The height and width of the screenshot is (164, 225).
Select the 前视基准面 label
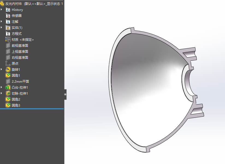pyautogui.click(x=20, y=46)
